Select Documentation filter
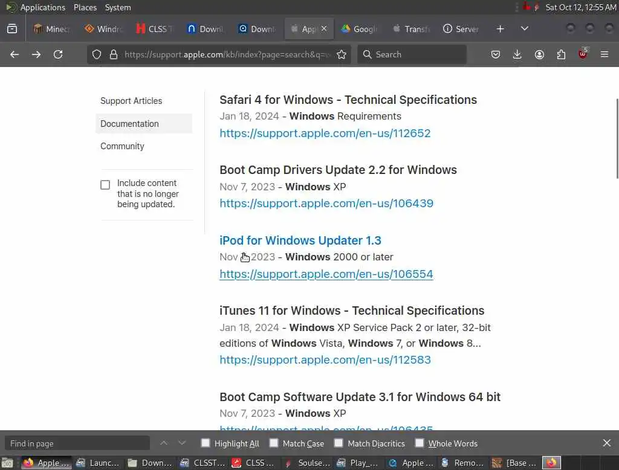 tap(144, 123)
